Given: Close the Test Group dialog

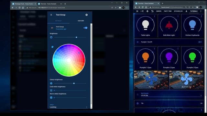Looking at the screenshot, I should point(51,15).
